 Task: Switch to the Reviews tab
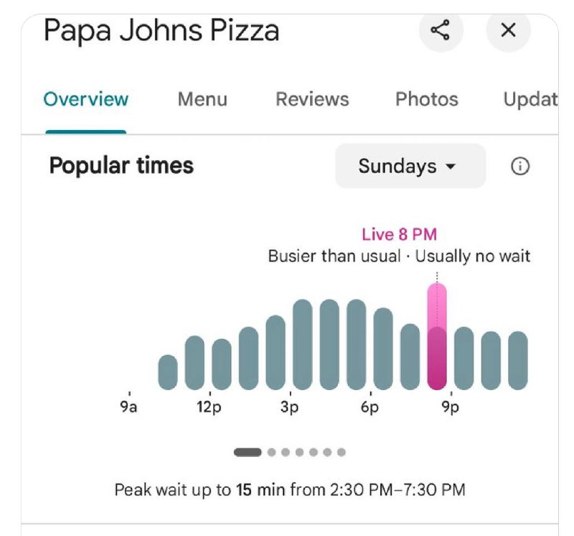point(312,99)
